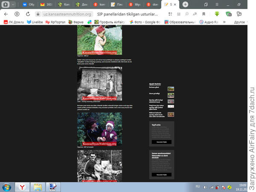The height and width of the screenshot is (192, 256).
Task: Open Windows Explorer folder in taskbar
Action: click(38, 187)
